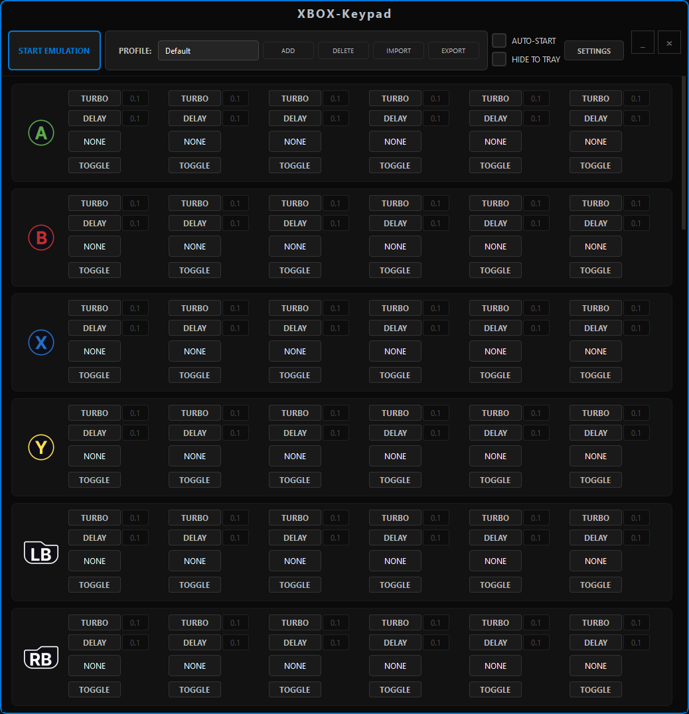Viewport: 689px width, 714px height.
Task: Enable HIDE TO TRAY option
Action: tap(498, 59)
